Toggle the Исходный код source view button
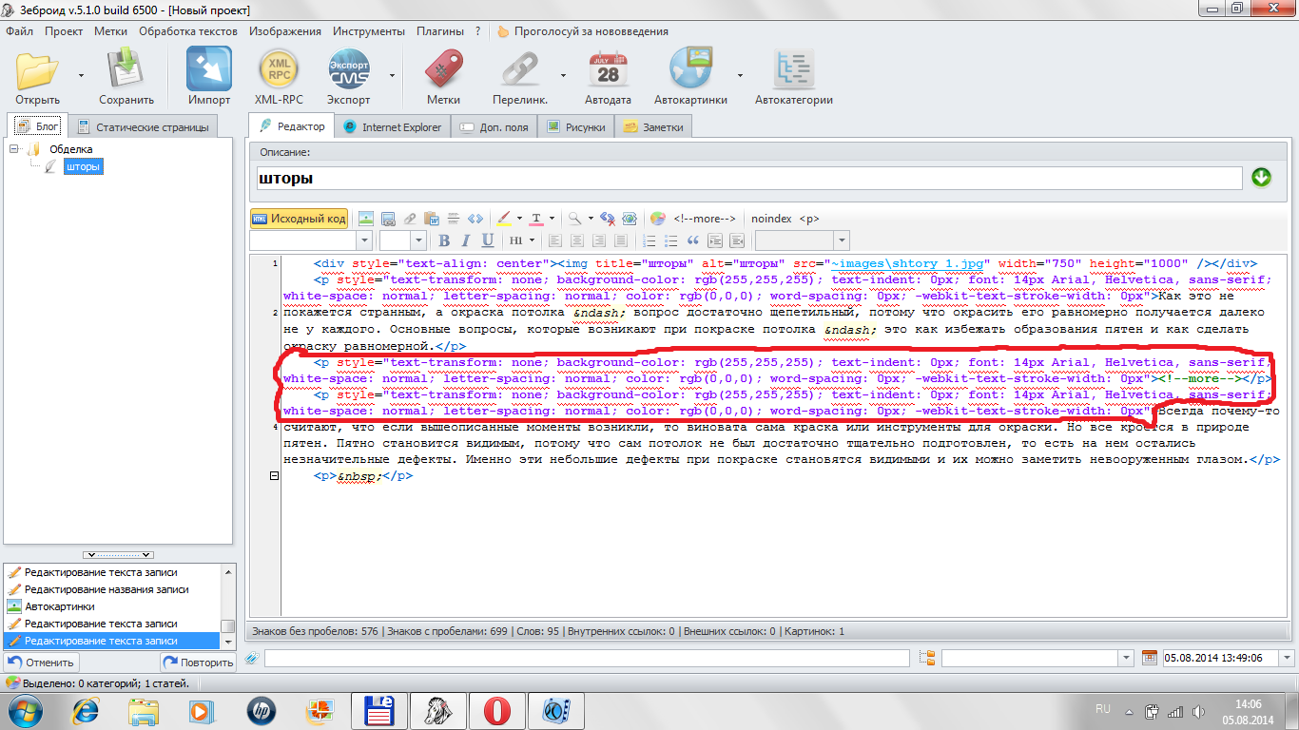The image size is (1299, 730). click(299, 219)
